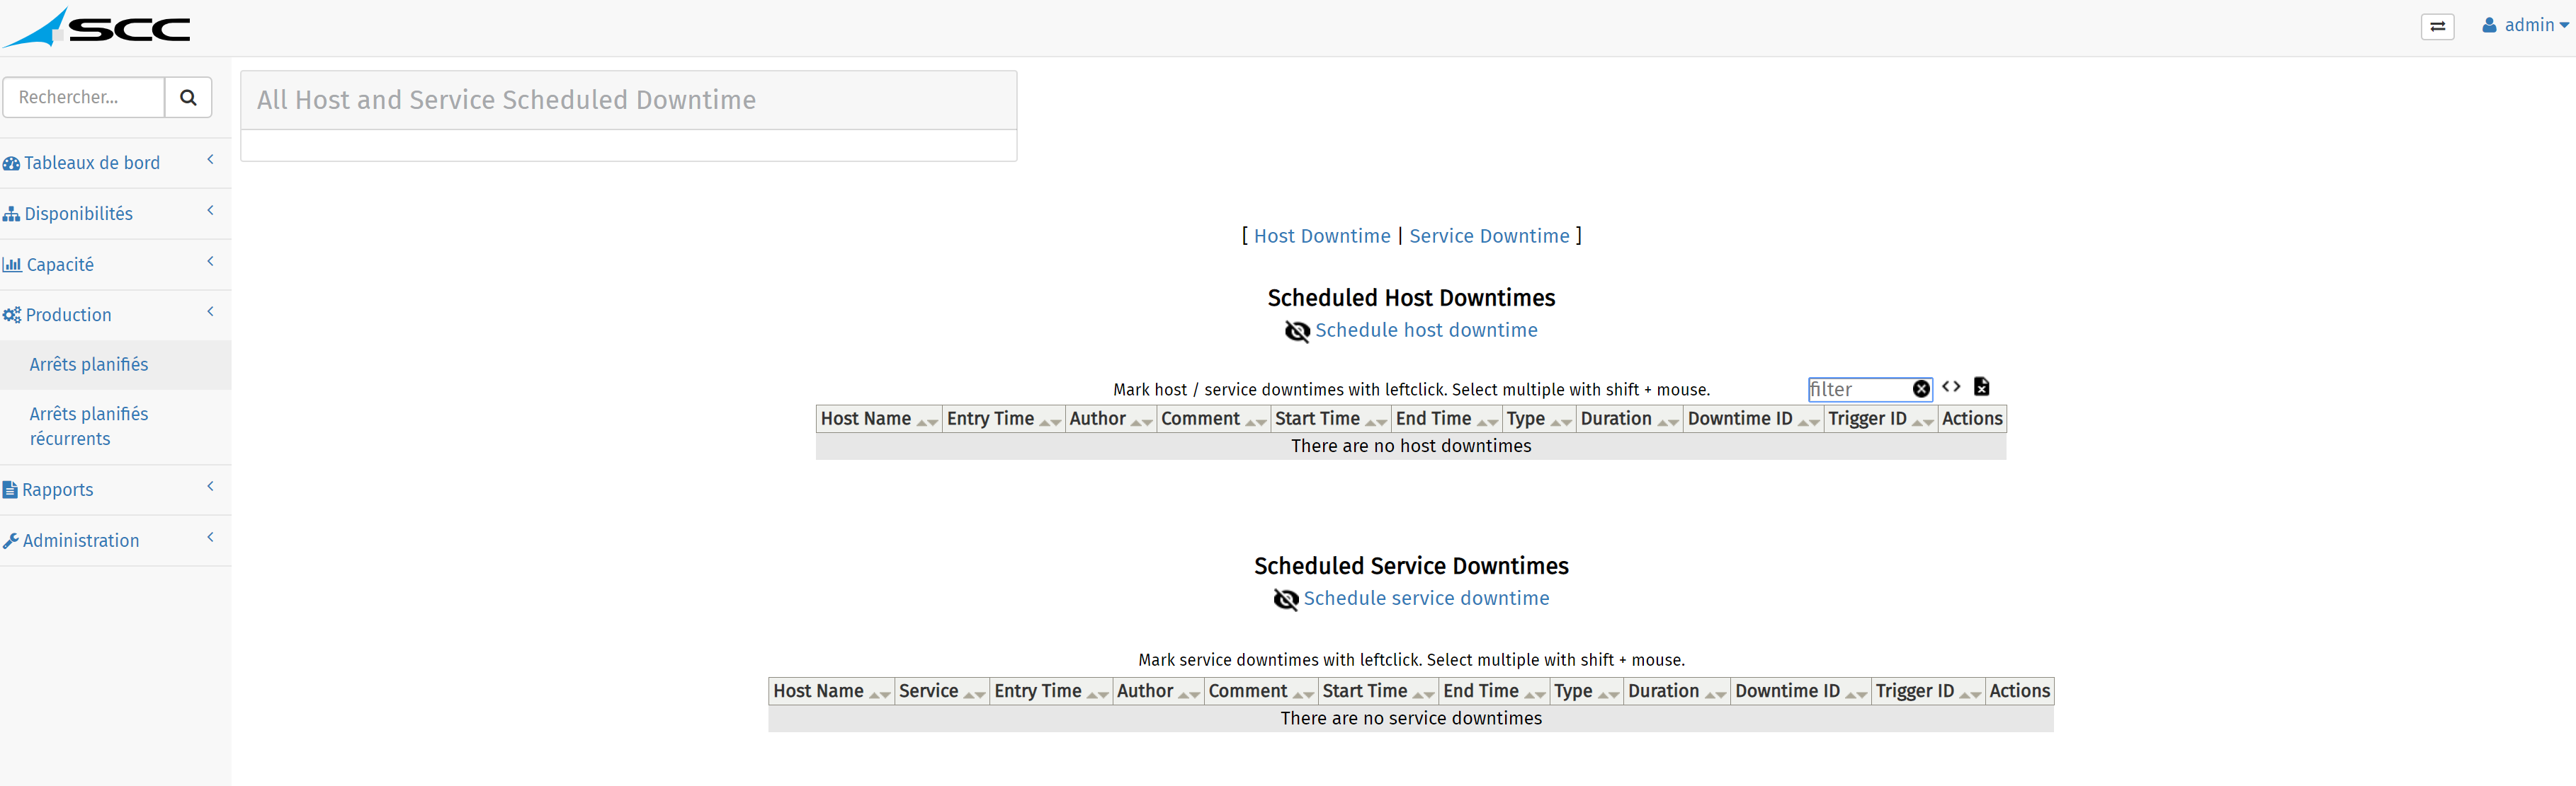The width and height of the screenshot is (2576, 786).
Task: Focus the Rechercher search field
Action: 84,97
